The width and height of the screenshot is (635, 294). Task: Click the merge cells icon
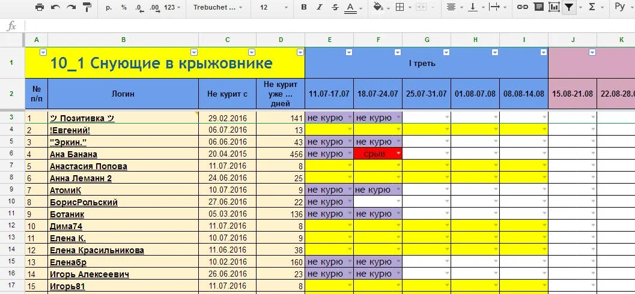click(421, 7)
